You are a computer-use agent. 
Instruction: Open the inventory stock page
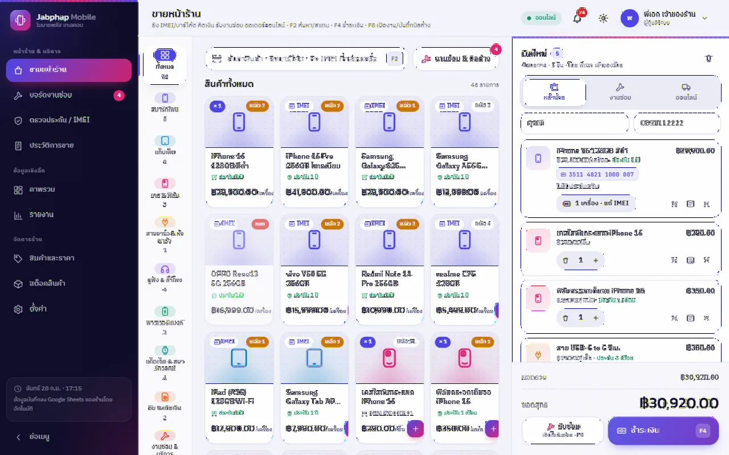69,283
